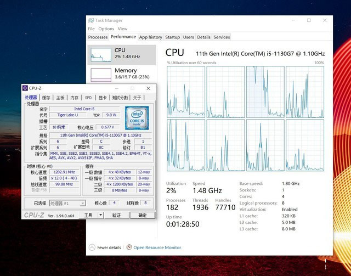Image resolution: width=351 pixels, height=276 pixels.
Task: Click the 1936 Threads value
Action: tap(200, 207)
